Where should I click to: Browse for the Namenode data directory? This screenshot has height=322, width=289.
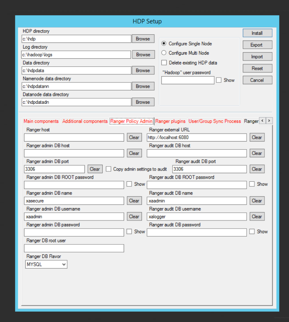[143, 86]
